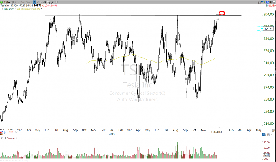Screen dimensions: 276x162
Task: Click the TSLA Daily series label
Action: tap(9, 9)
